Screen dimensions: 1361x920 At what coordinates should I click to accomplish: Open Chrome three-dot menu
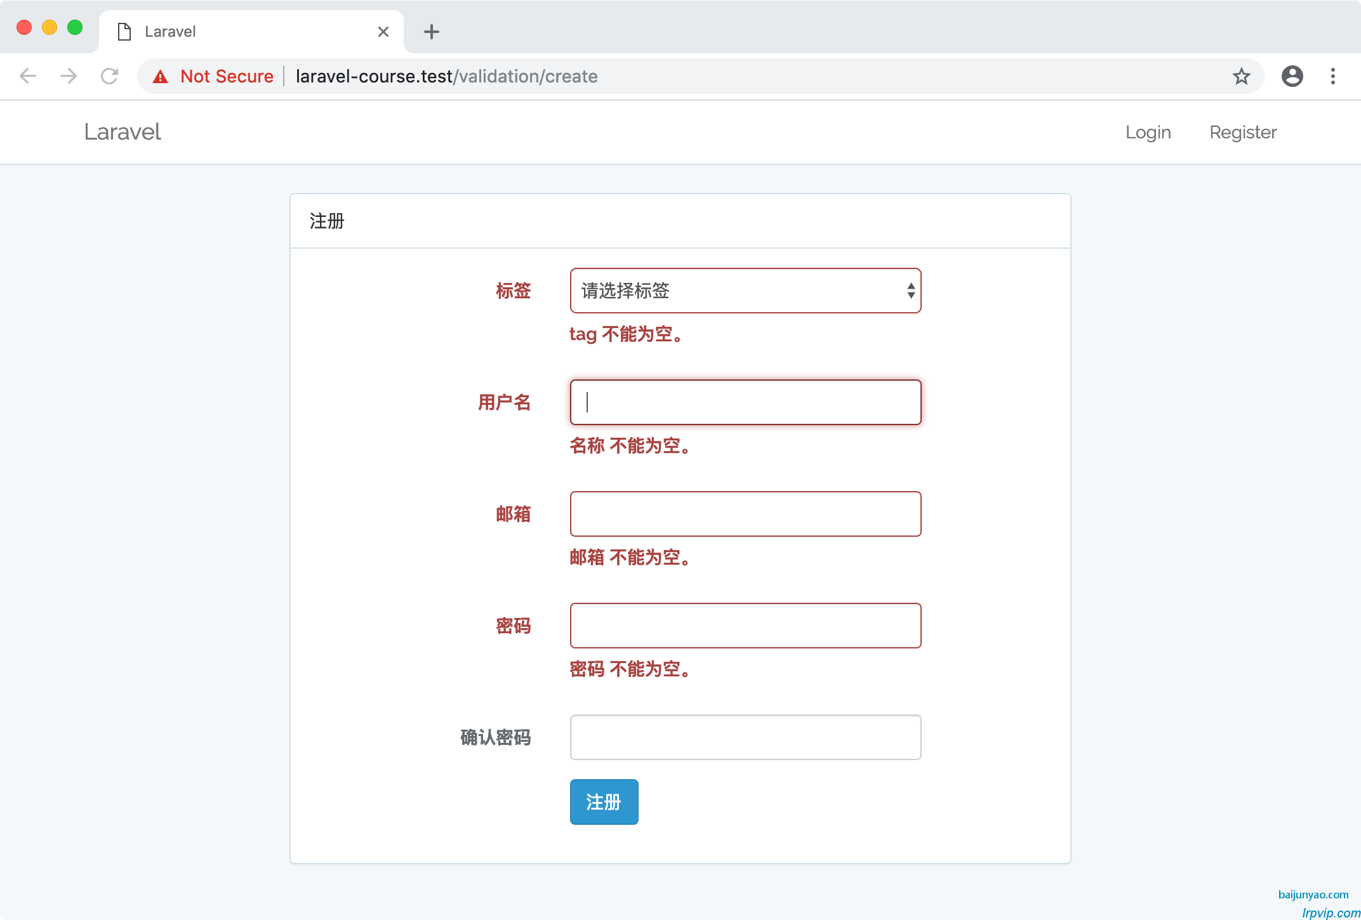coord(1333,76)
